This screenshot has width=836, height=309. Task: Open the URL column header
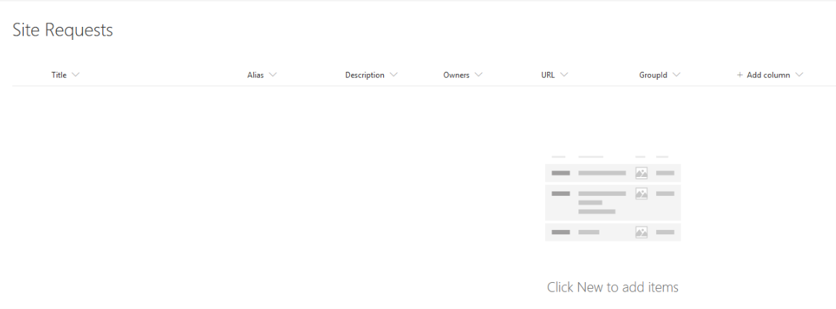point(548,75)
